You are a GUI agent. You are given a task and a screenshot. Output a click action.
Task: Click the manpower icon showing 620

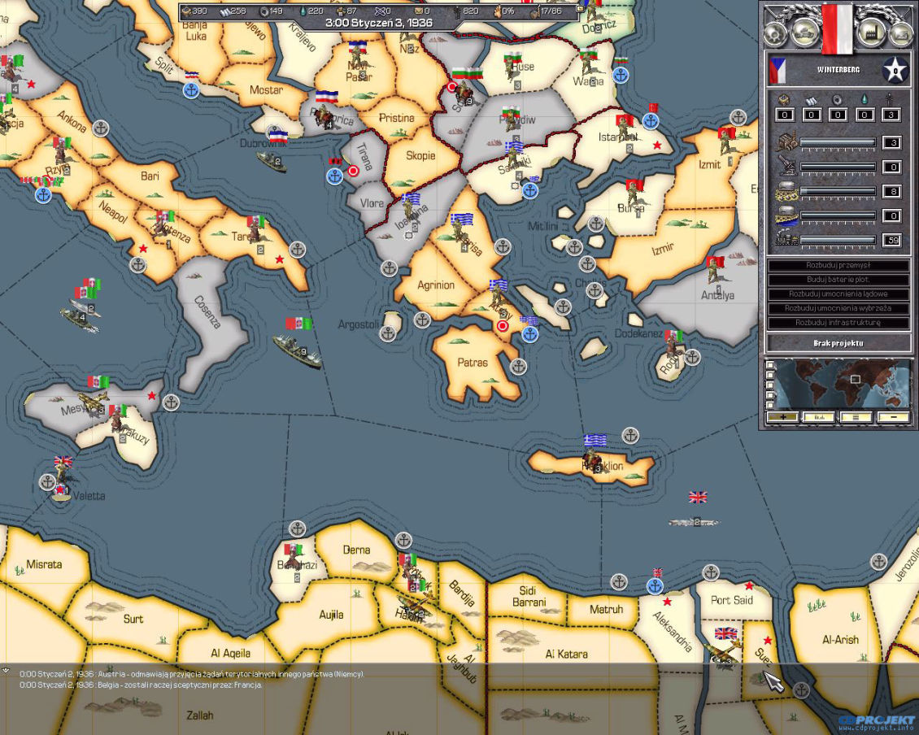[x=458, y=11]
